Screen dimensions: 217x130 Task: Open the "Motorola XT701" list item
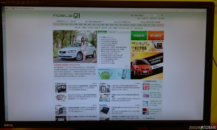coord(108,63)
